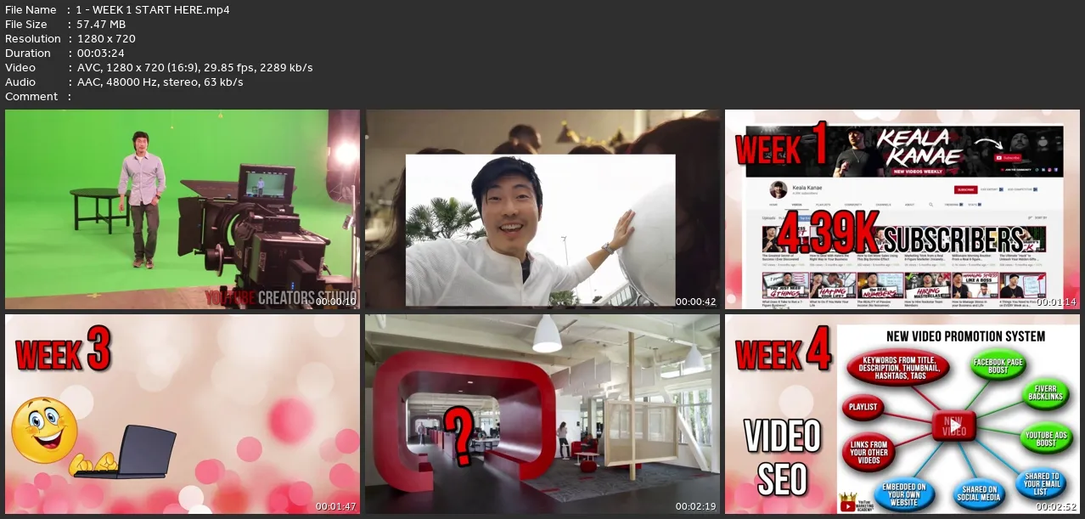Click the YouTube Marketing Academy logo in Week 4 frame
This screenshot has height=519, width=1085.
pos(858,501)
